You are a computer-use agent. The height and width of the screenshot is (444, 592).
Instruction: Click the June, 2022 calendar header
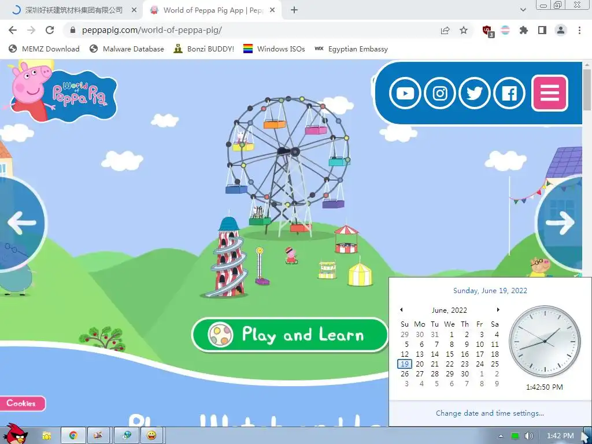(449, 310)
